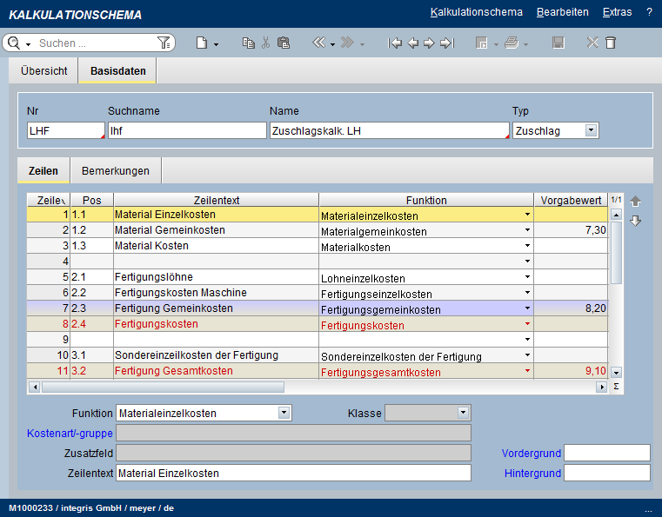Click the horizontal scrollbar right arrow

click(601, 387)
